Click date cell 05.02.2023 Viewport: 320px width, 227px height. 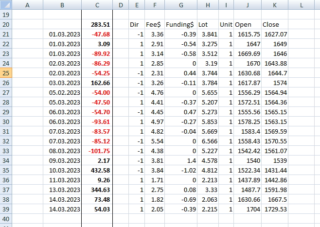[x=62, y=92]
